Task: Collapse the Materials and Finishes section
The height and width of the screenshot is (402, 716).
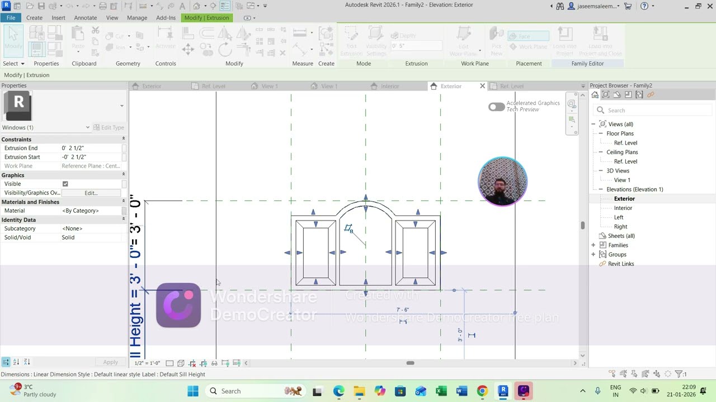Action: coord(124,202)
